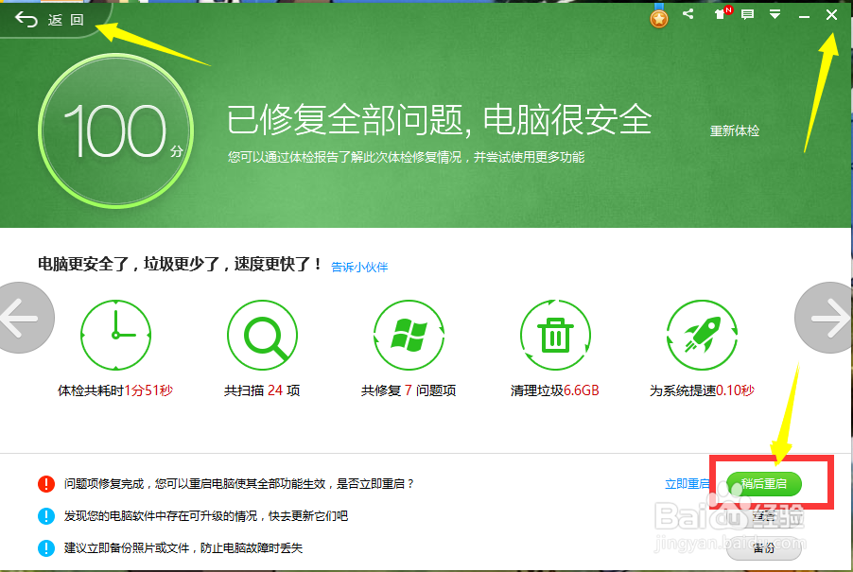Image resolution: width=853 pixels, height=572 pixels.
Task: Click the clock icon showing scan duration
Action: pos(115,335)
